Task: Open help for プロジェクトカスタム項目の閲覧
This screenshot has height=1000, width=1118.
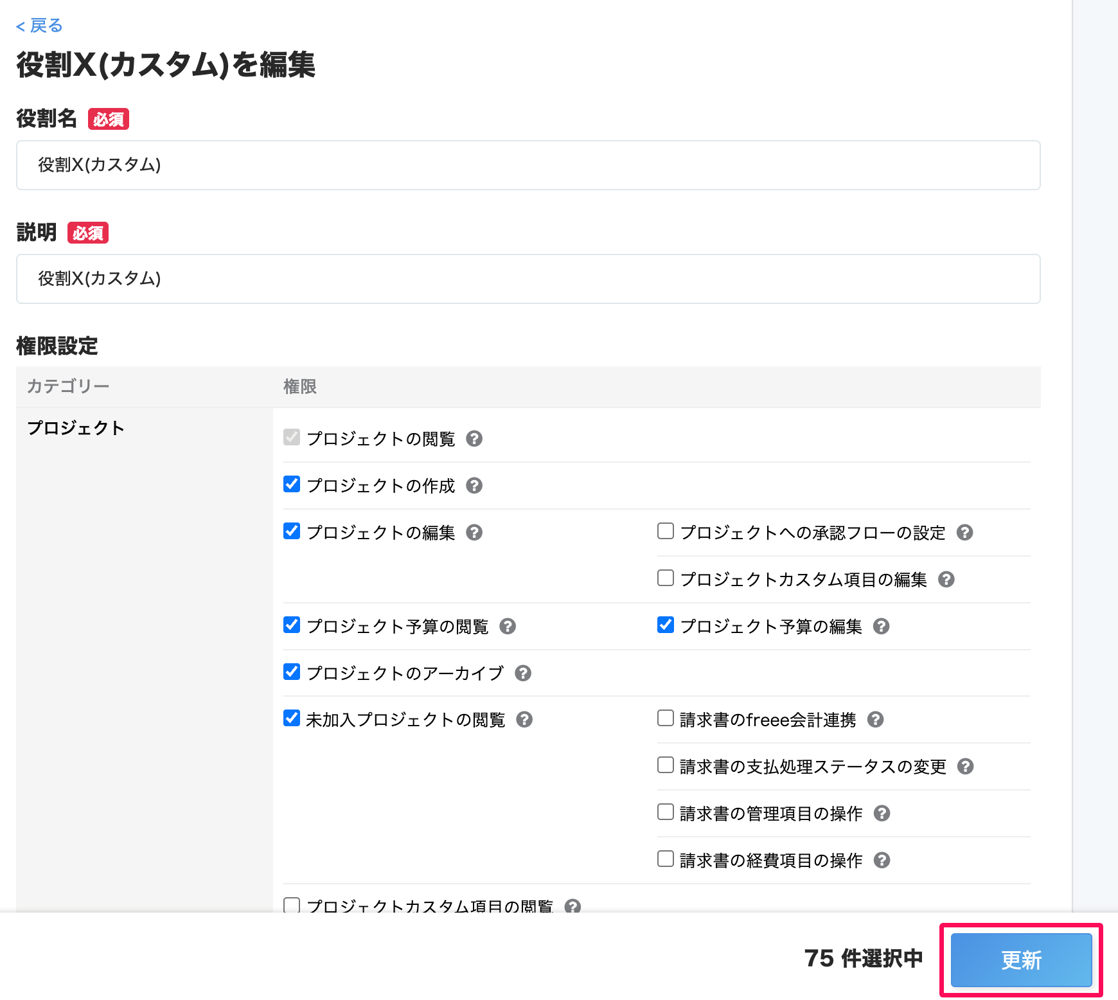Action: 572,906
